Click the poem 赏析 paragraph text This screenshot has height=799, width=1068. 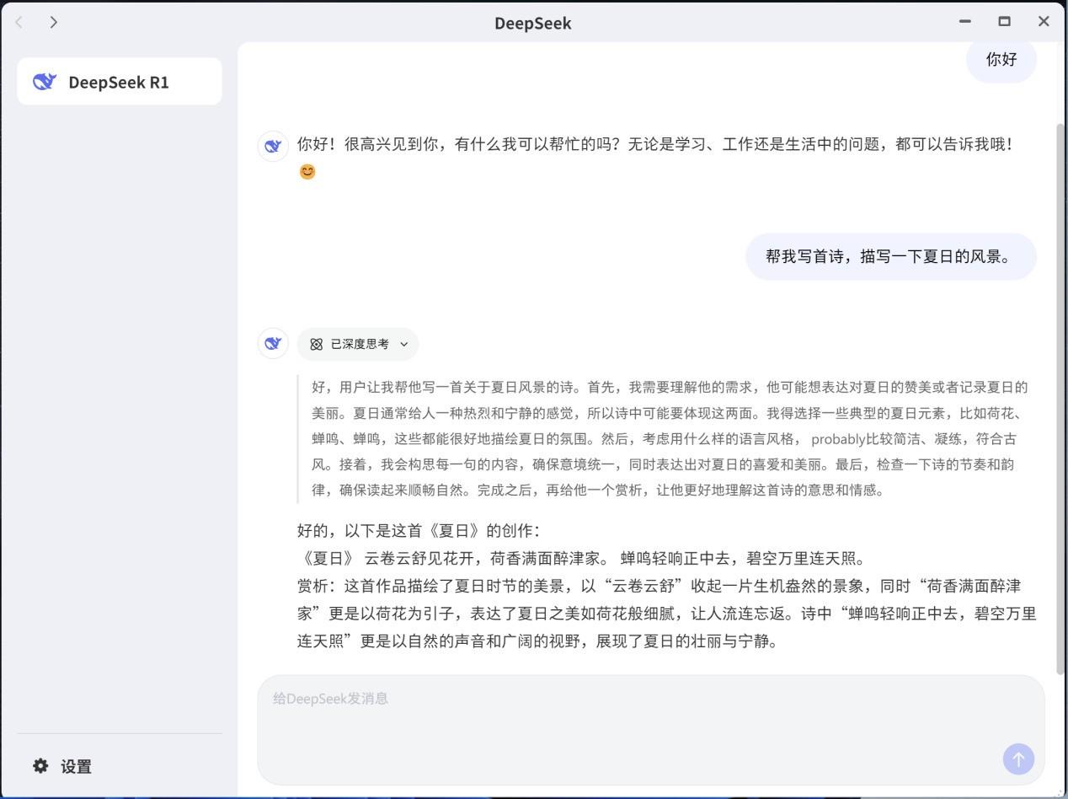click(666, 613)
